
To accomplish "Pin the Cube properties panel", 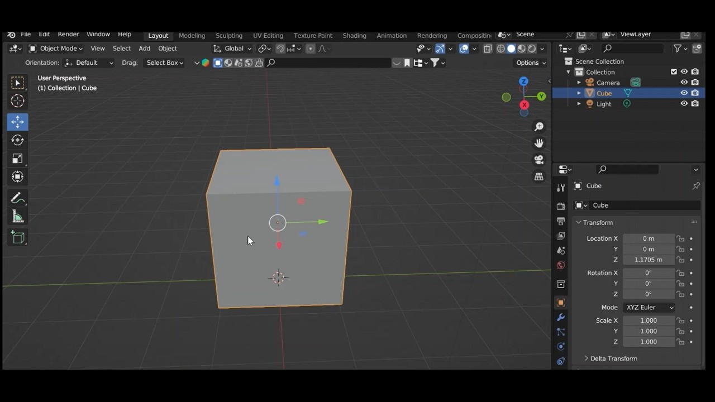I will pos(696,186).
